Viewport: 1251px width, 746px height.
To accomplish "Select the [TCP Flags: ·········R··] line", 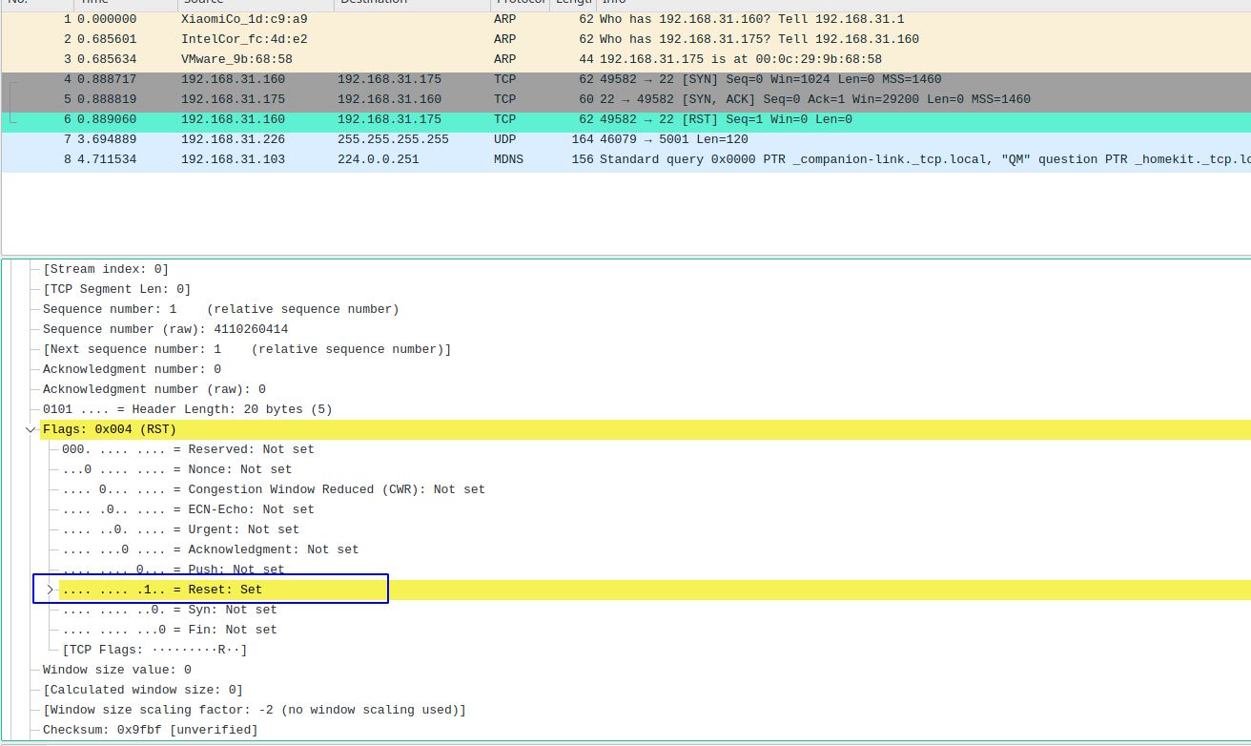I will [x=154, y=650].
